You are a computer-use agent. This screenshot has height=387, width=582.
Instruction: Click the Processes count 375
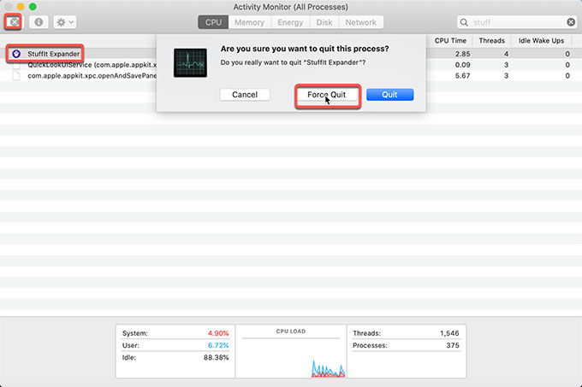click(453, 345)
